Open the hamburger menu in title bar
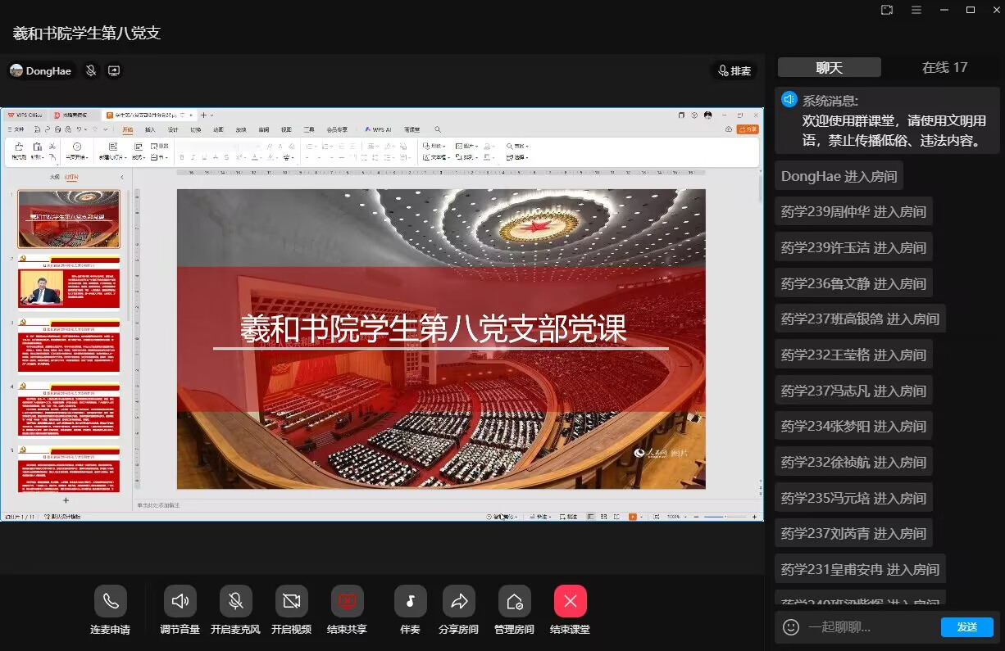 (916, 10)
